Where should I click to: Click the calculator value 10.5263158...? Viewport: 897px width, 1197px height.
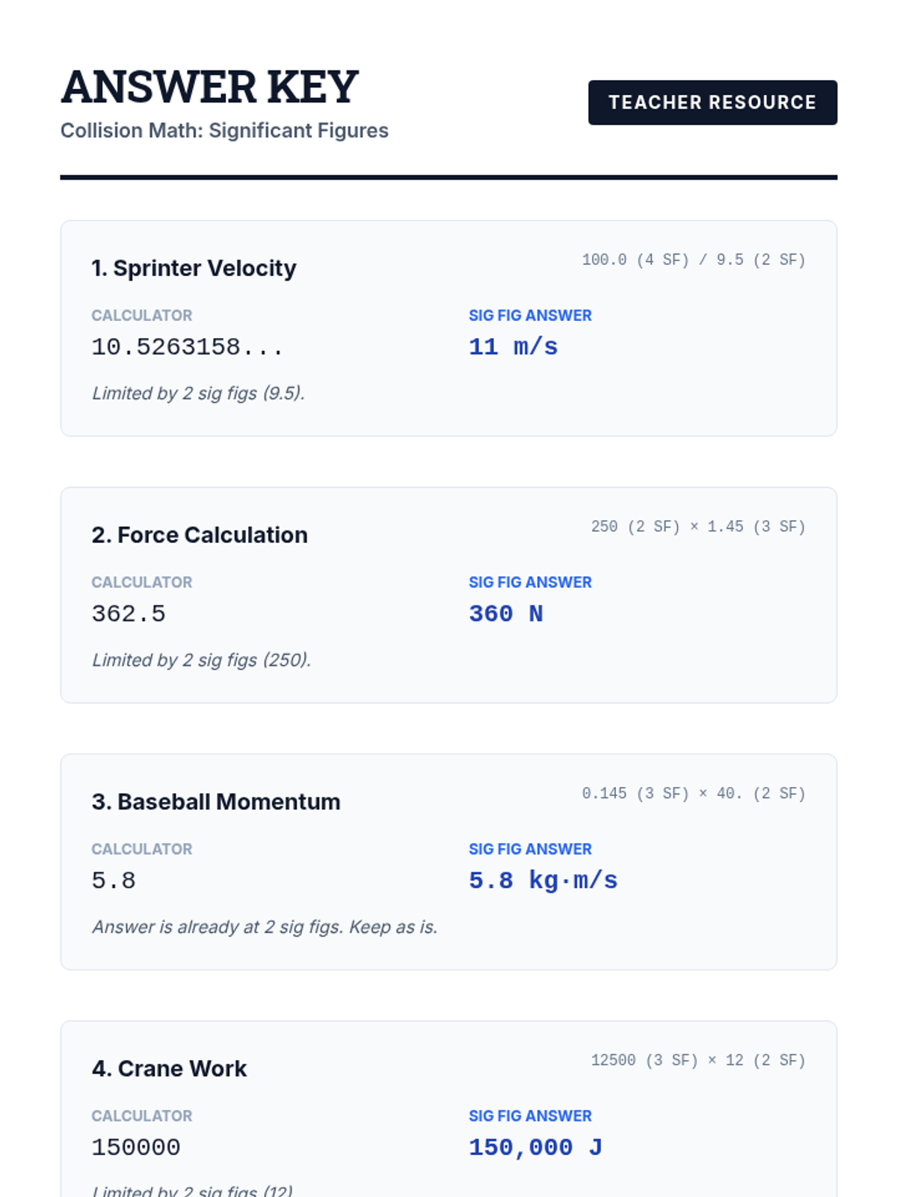(188, 347)
